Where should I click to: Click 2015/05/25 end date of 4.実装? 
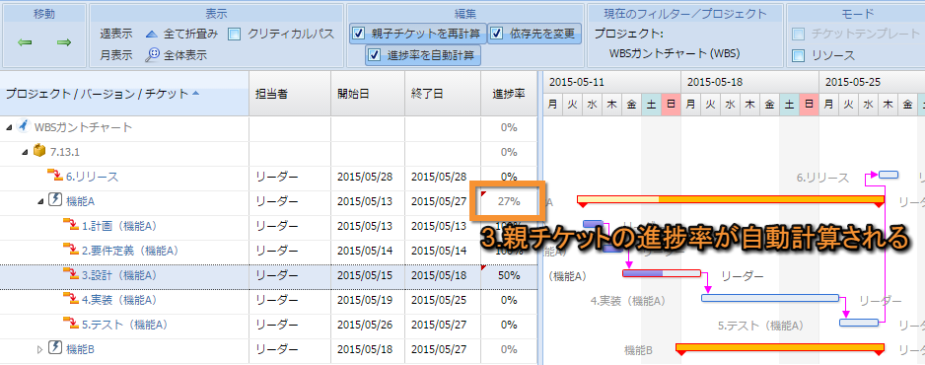439,300
